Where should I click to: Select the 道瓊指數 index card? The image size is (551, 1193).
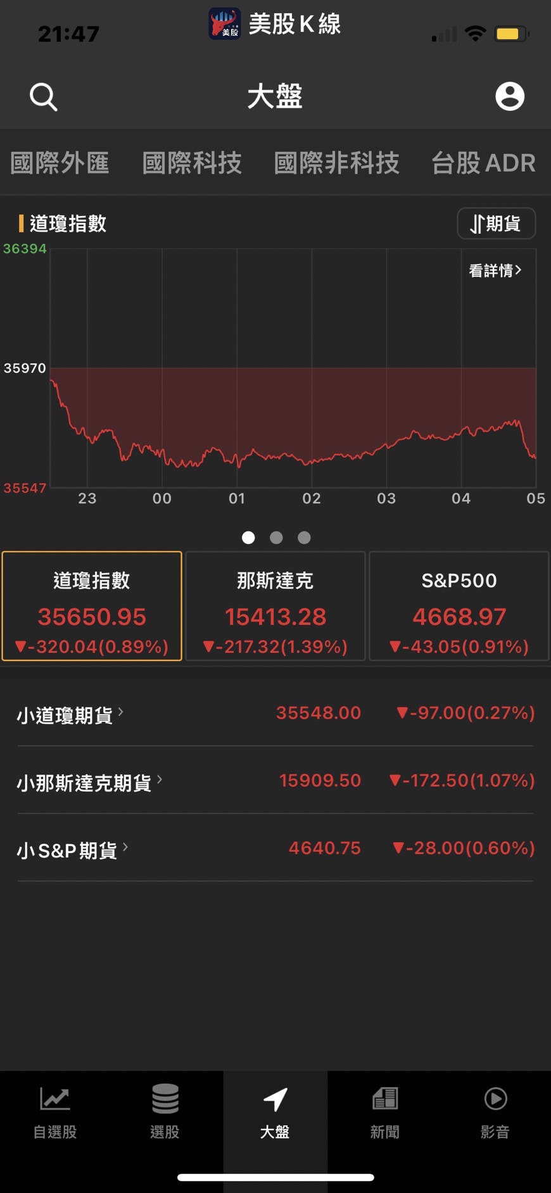(x=92, y=606)
